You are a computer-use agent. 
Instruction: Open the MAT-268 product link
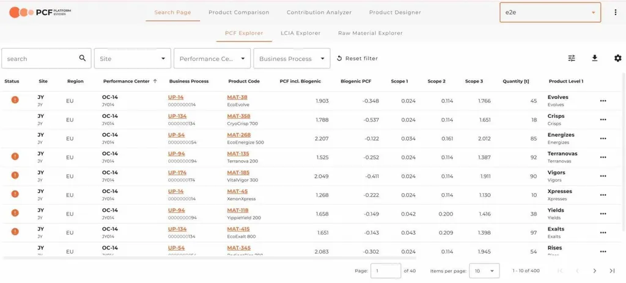[x=239, y=135]
